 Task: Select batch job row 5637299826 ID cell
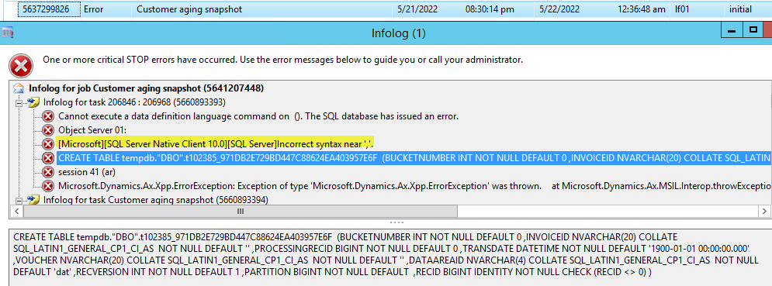pos(49,9)
